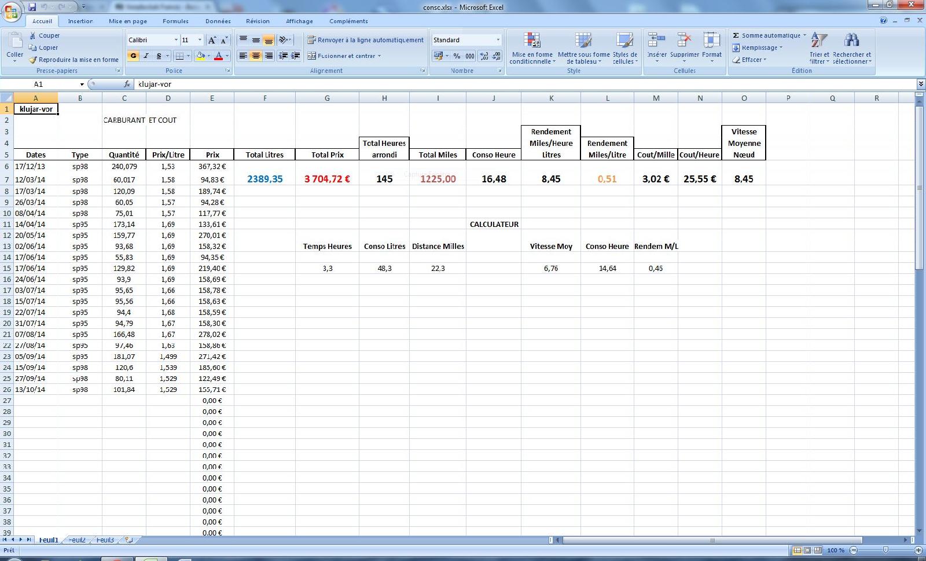Click the fx insert function button

click(127, 85)
